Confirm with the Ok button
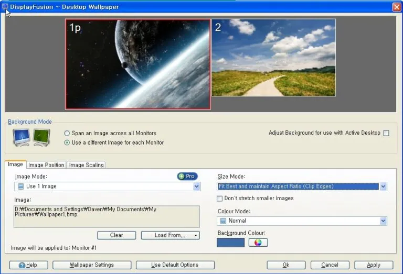This screenshot has height=274, width=403. click(x=286, y=265)
